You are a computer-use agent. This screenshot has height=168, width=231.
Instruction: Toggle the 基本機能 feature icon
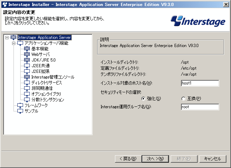(x=27, y=49)
